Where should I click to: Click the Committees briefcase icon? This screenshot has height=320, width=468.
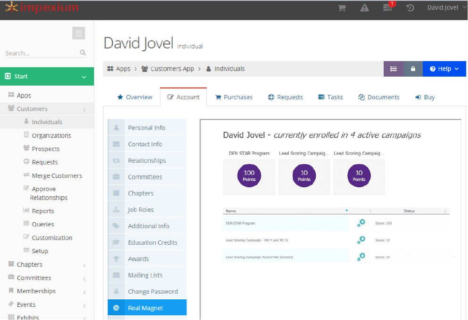116,176
